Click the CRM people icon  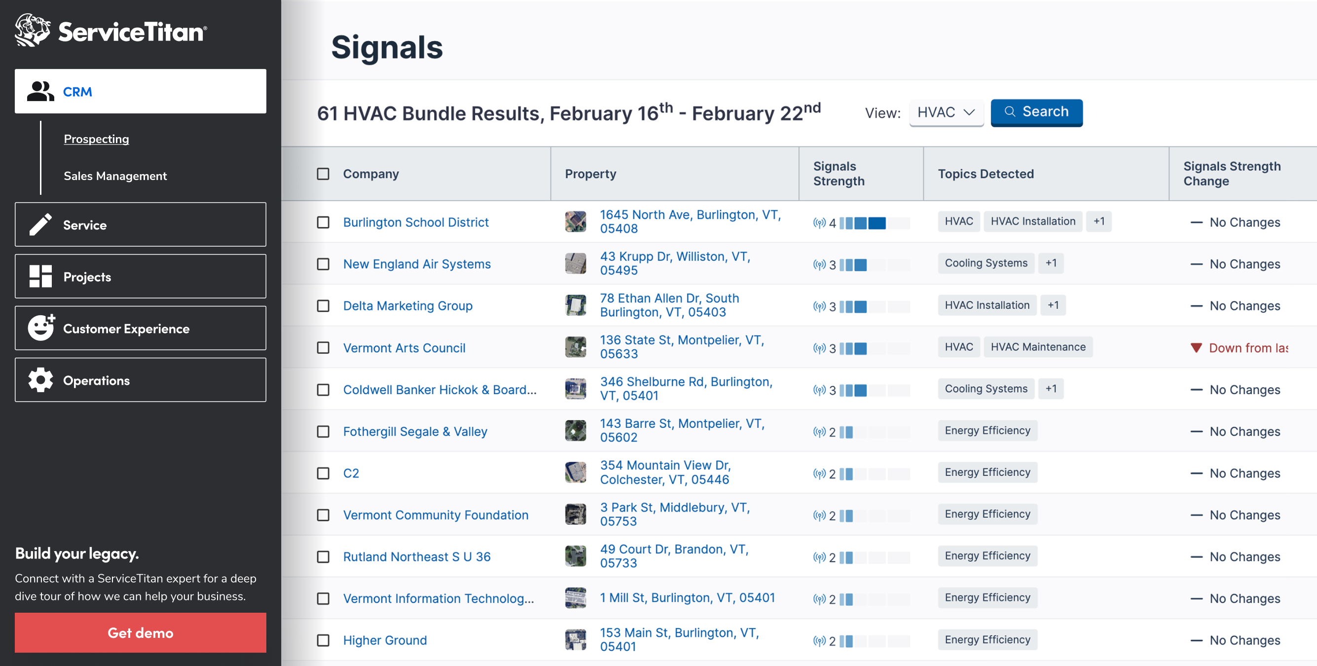click(x=40, y=92)
